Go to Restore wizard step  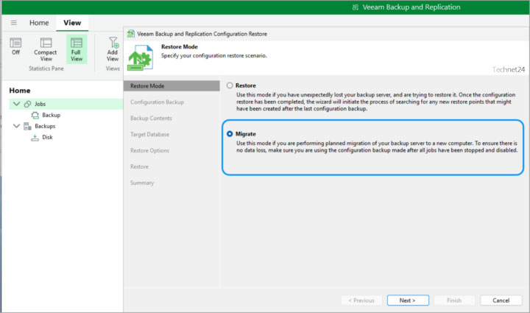[x=139, y=166]
